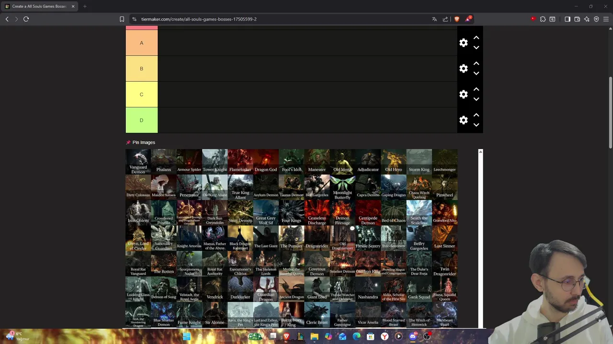Select the Bed of Chaos image
The image size is (613, 344).
393,213
